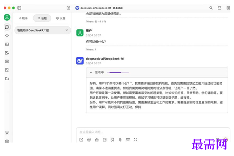Click the 用户 sender name
The height and width of the screenshot is (156, 234).
tap(89, 31)
